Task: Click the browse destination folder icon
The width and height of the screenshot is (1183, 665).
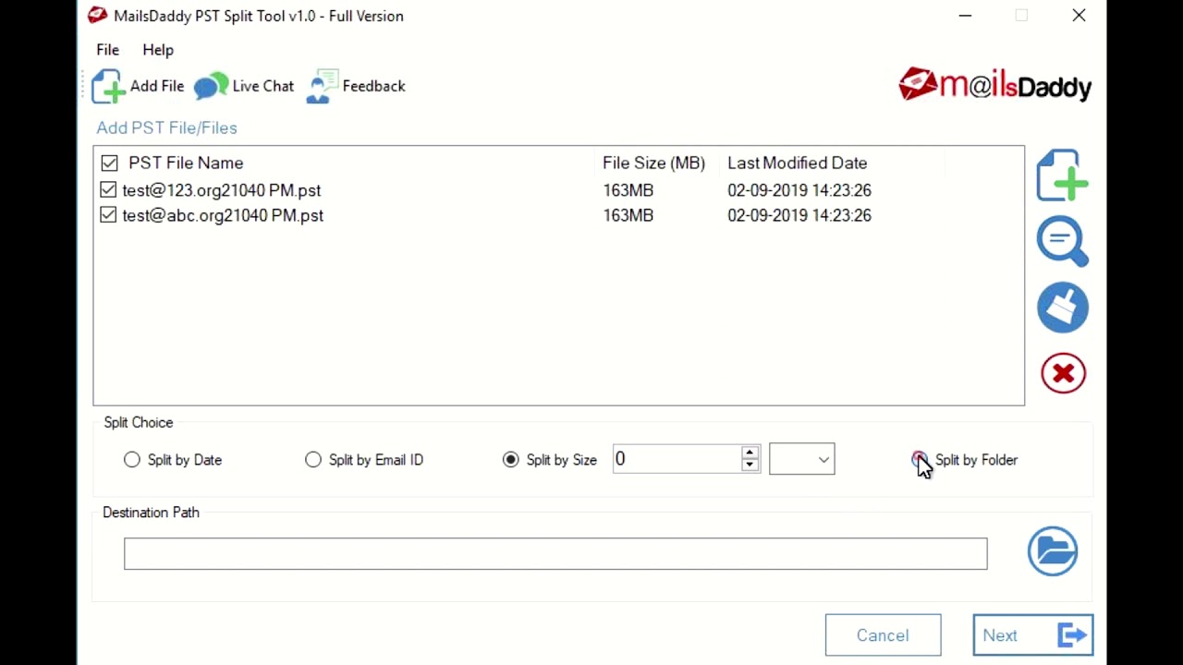Action: (1053, 551)
